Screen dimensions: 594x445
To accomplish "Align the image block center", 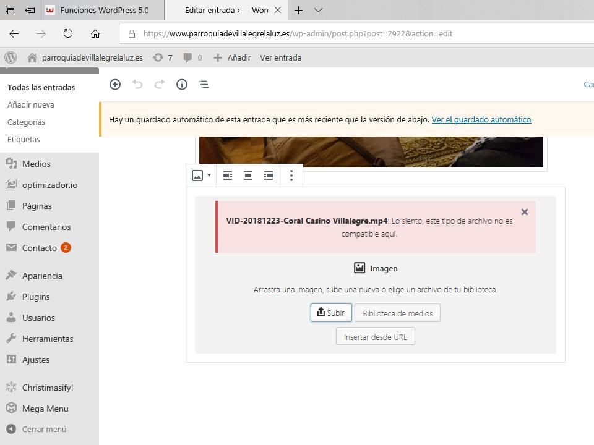I will point(248,176).
